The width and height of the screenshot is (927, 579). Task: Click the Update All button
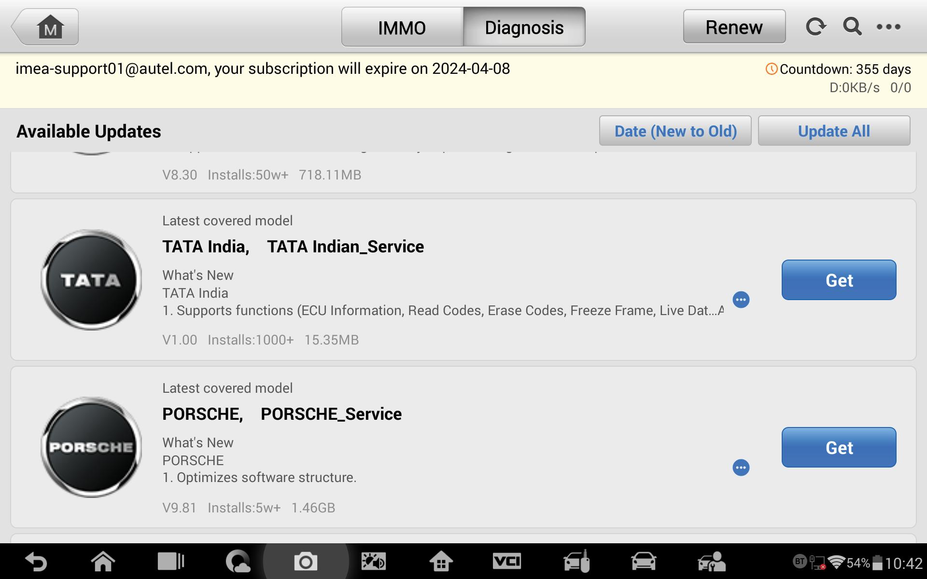[834, 131]
